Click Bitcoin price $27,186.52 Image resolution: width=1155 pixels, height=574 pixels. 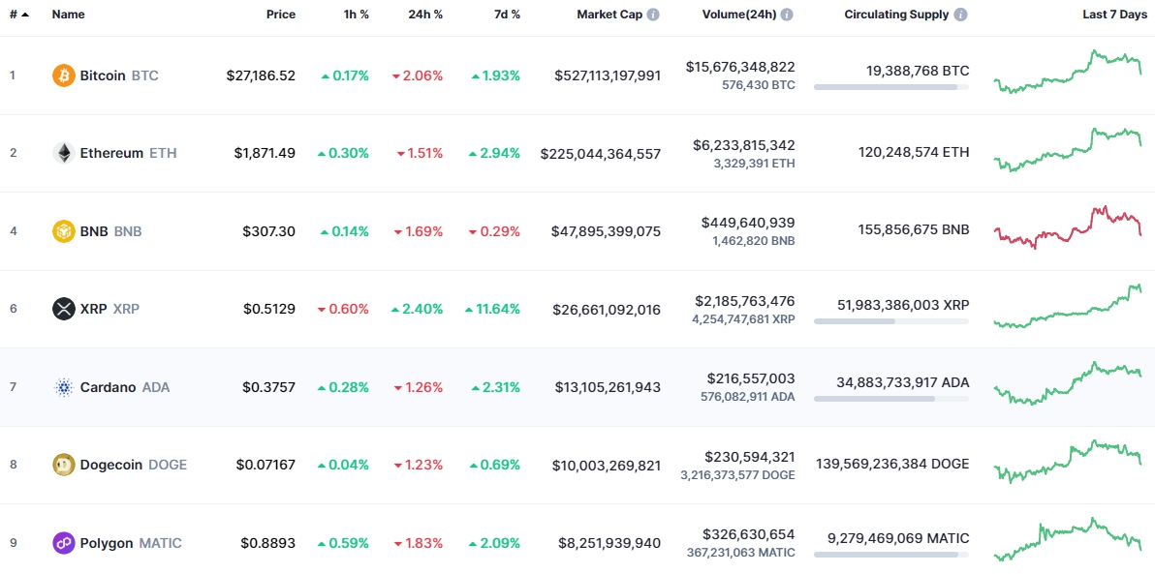coord(261,76)
